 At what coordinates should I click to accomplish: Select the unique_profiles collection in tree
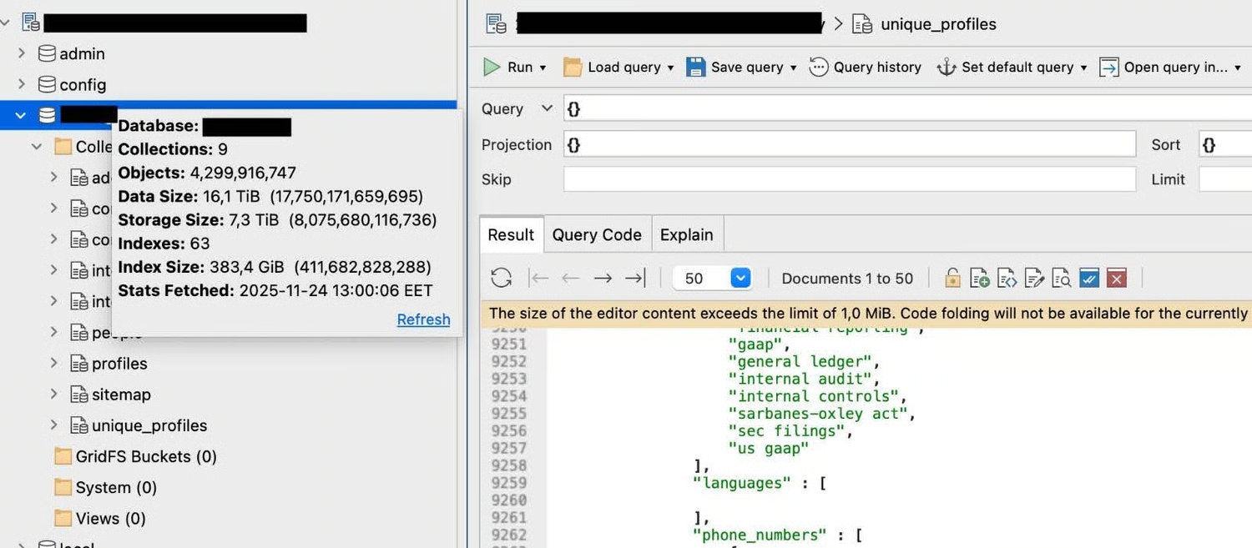149,425
